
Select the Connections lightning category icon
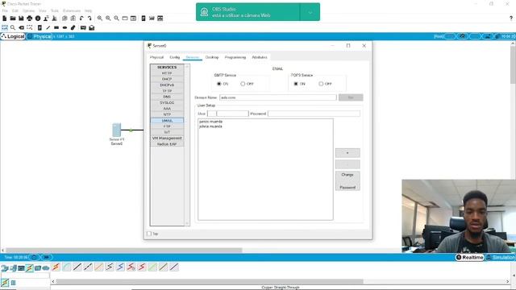tap(30, 268)
